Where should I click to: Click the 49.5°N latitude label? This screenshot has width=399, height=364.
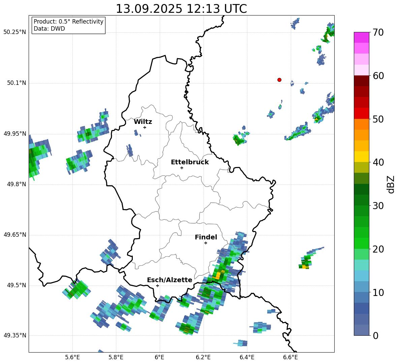coord(17,286)
